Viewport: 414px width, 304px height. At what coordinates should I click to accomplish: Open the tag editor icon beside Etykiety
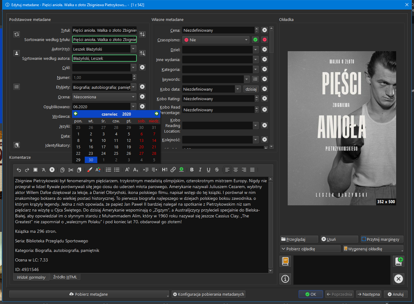pos(17,87)
